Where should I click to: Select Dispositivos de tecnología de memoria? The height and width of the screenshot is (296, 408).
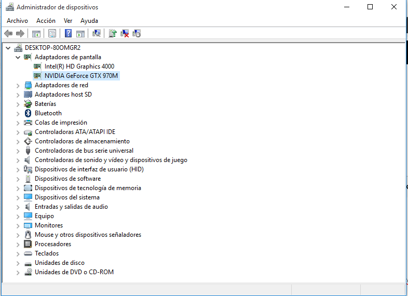tap(88, 188)
